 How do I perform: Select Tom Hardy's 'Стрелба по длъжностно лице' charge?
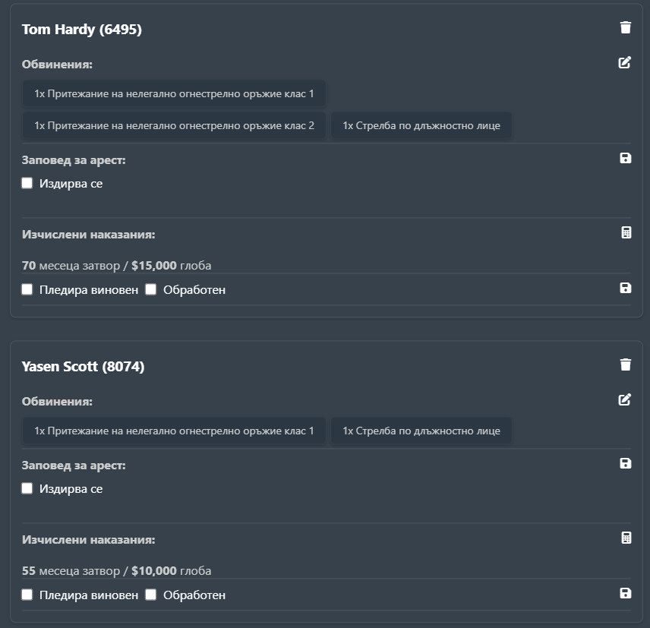click(421, 125)
